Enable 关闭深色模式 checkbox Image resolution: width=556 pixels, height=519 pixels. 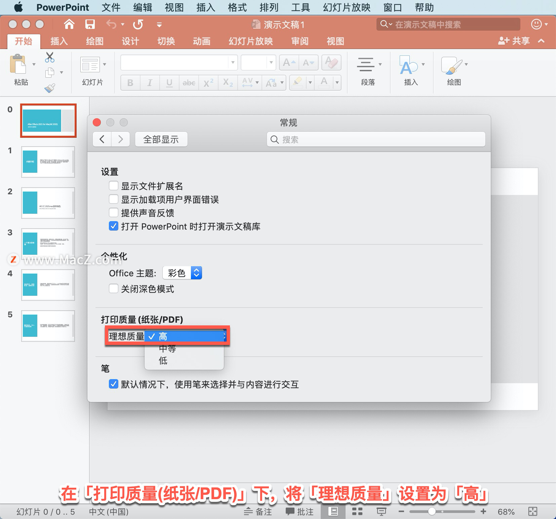[x=114, y=289]
